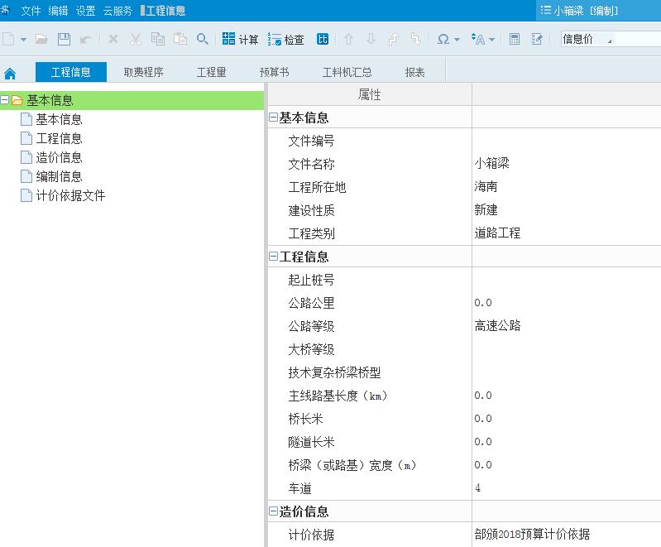Click the promote level arrow icon

[393, 39]
